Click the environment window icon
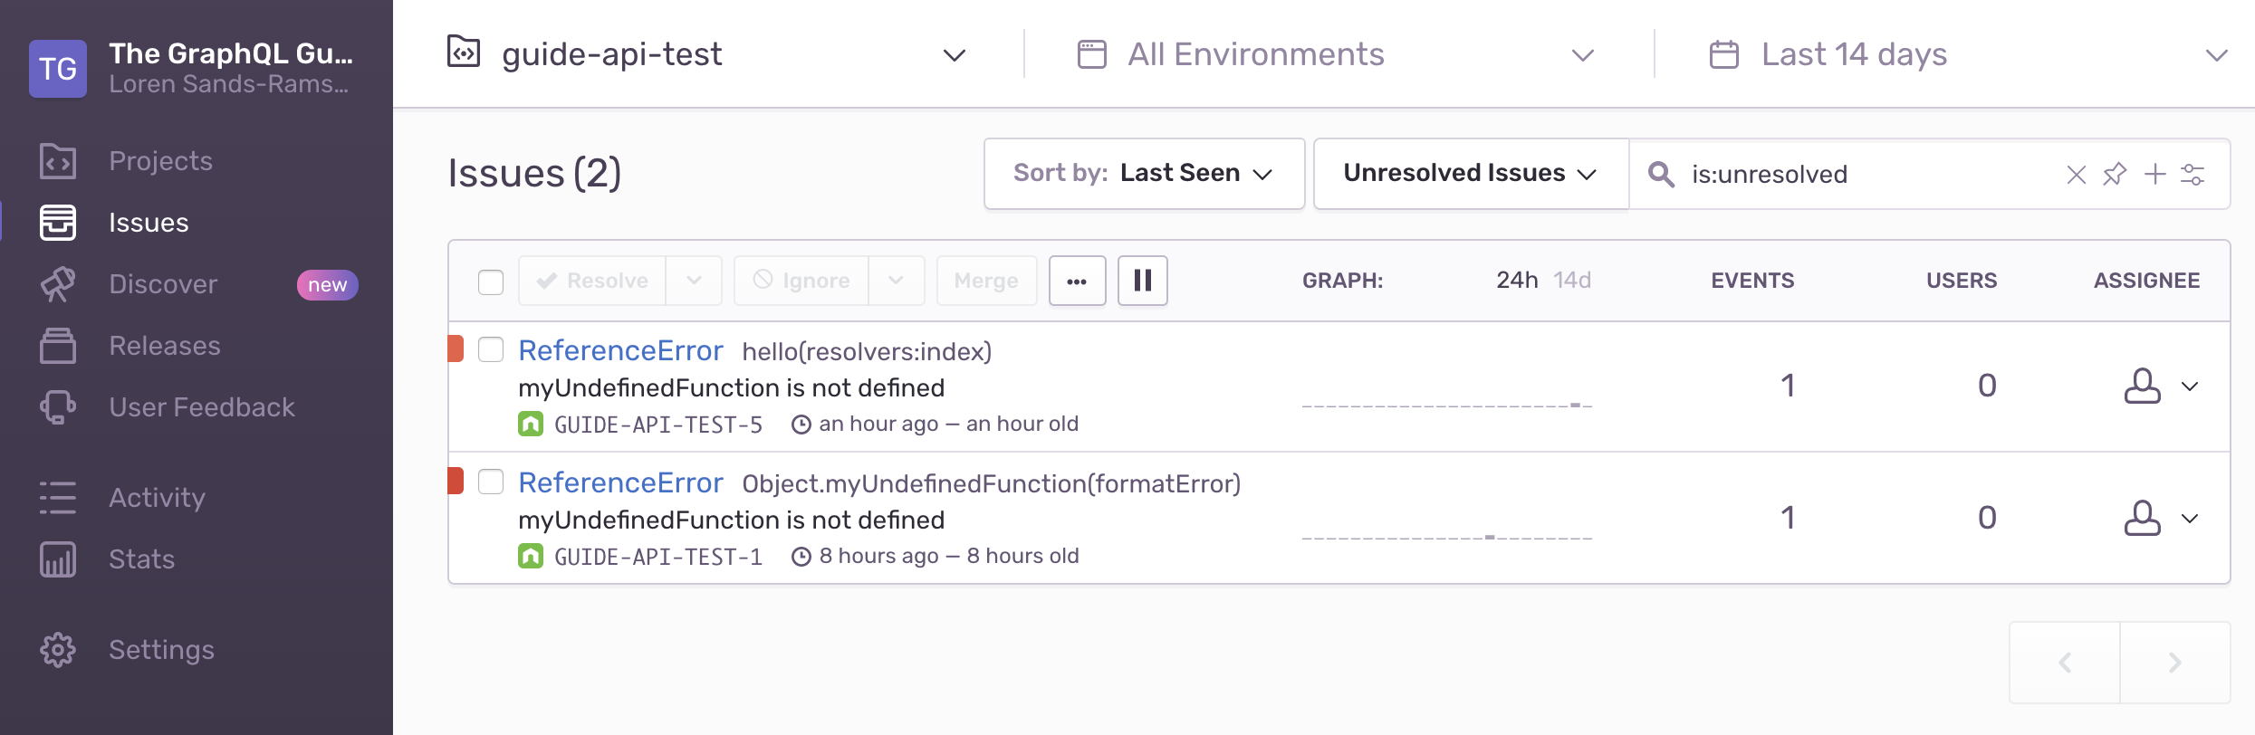 click(x=1092, y=54)
